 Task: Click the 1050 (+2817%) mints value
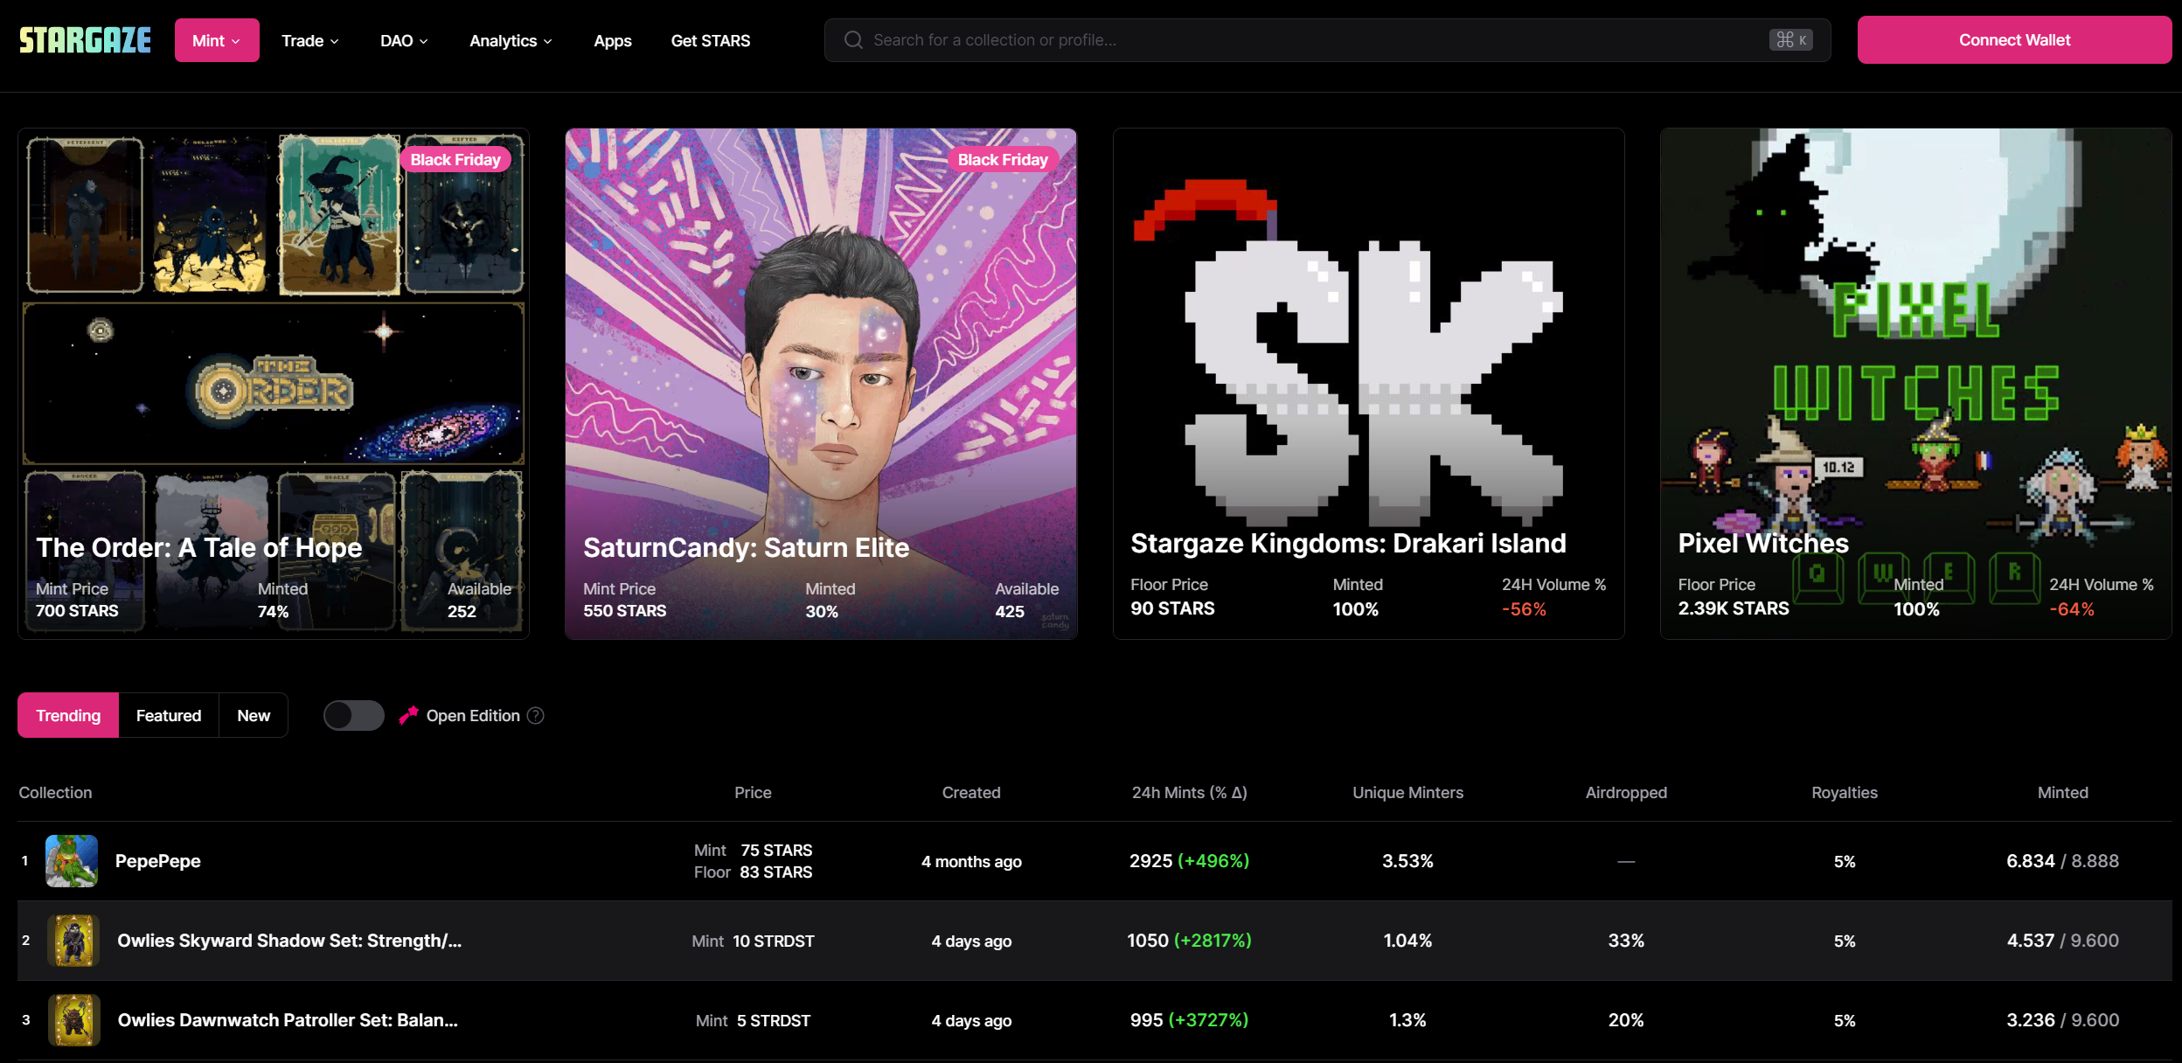click(x=1190, y=941)
